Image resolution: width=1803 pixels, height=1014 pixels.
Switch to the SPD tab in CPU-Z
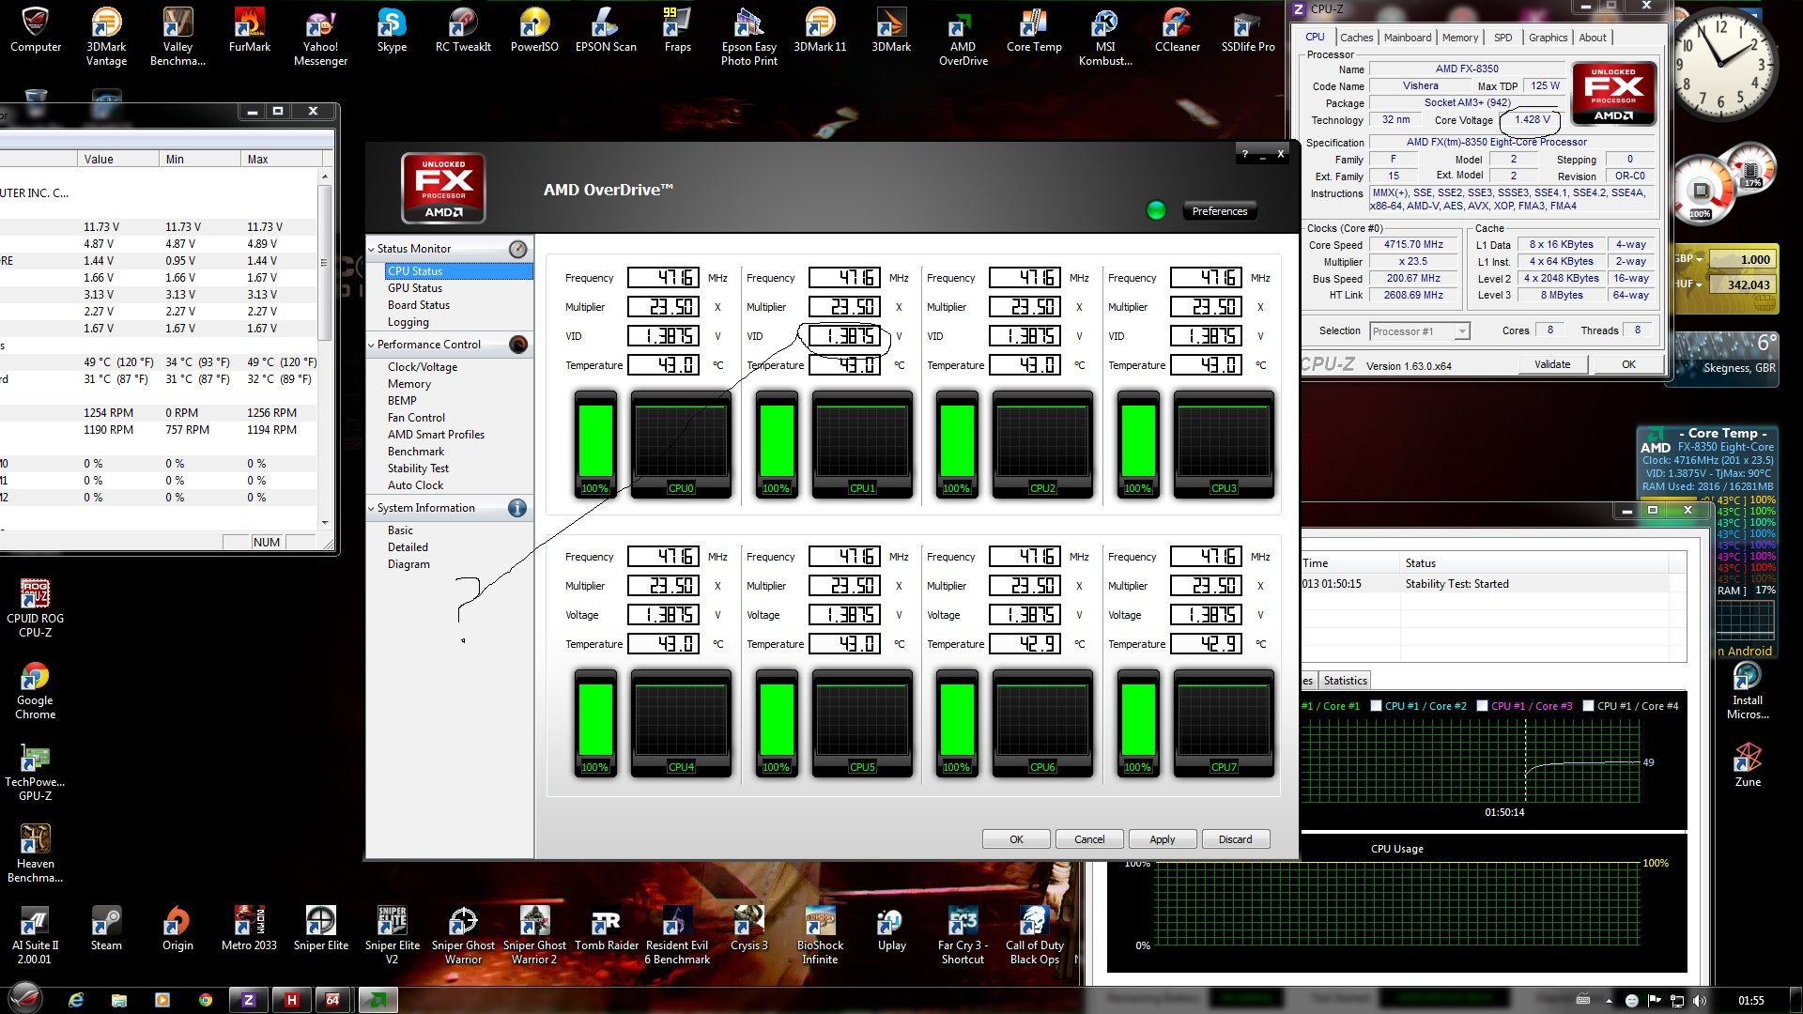click(x=1503, y=38)
